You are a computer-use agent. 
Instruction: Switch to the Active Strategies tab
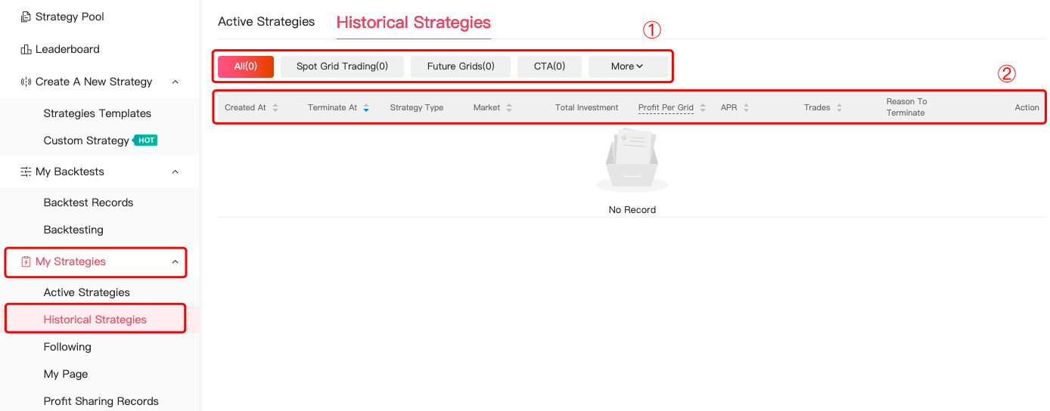tap(266, 22)
